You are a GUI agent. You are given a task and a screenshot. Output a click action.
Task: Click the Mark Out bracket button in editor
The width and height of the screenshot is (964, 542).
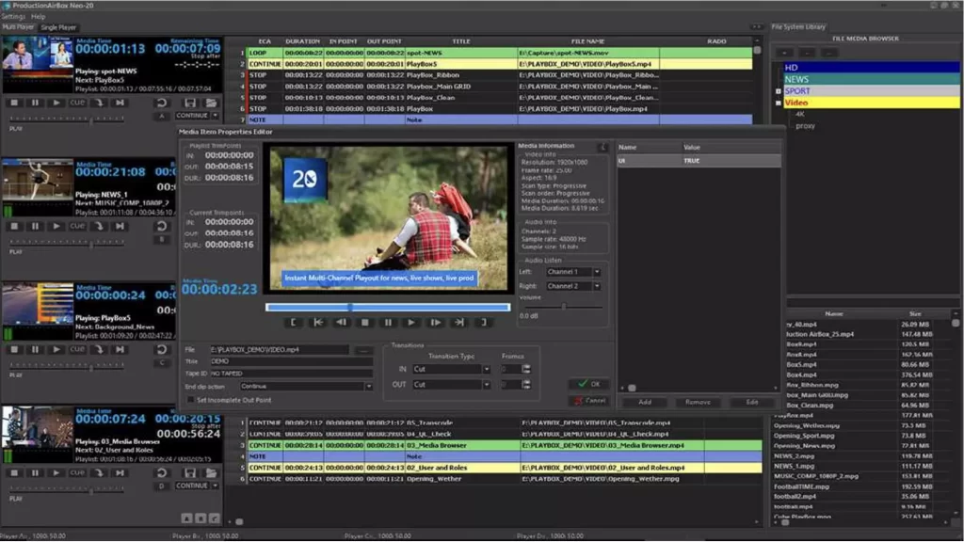coord(482,322)
